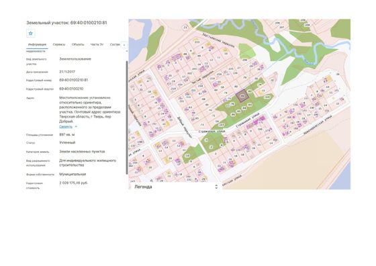Select the cadastral quarter value 69:40:0100210

[71, 89]
